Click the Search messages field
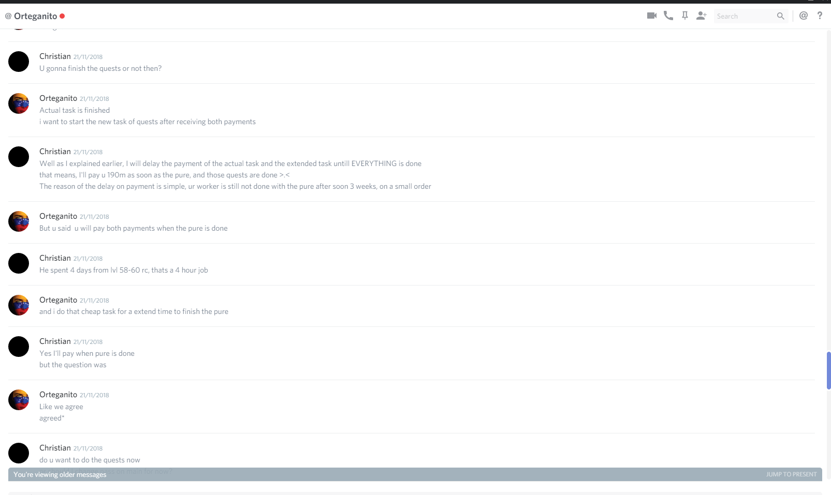The width and height of the screenshot is (831, 495). pos(746,16)
